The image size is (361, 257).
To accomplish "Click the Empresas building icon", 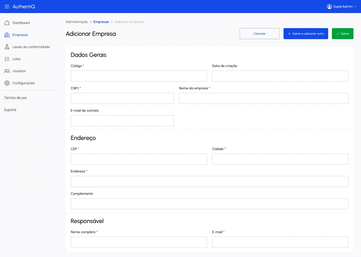I will [x=7, y=35].
